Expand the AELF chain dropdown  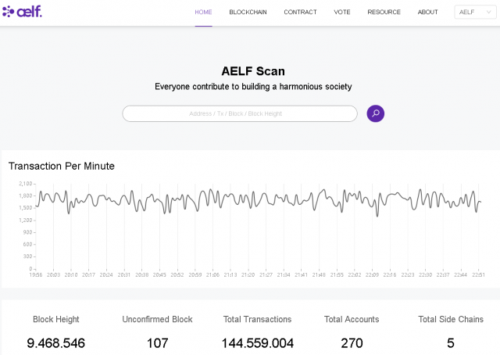pyautogui.click(x=475, y=13)
